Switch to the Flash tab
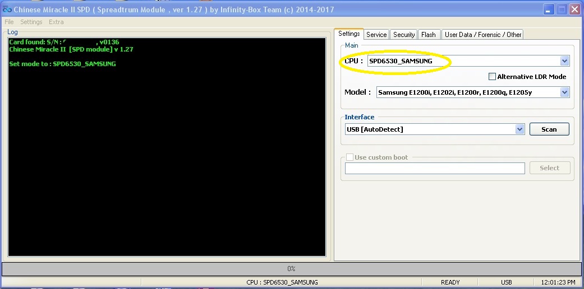The image size is (584, 289). pos(429,35)
